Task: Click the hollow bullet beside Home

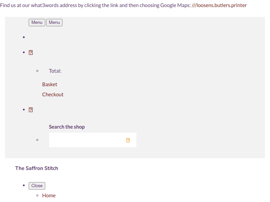Action: [37, 196]
